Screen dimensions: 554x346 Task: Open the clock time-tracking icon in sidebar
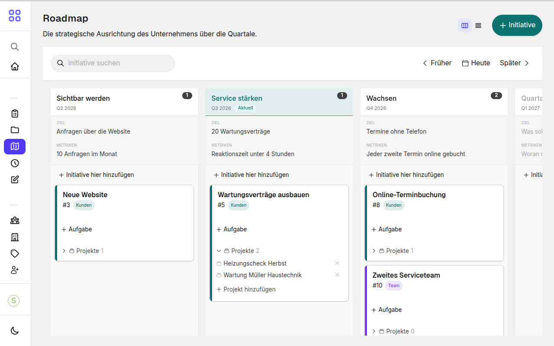[15, 163]
